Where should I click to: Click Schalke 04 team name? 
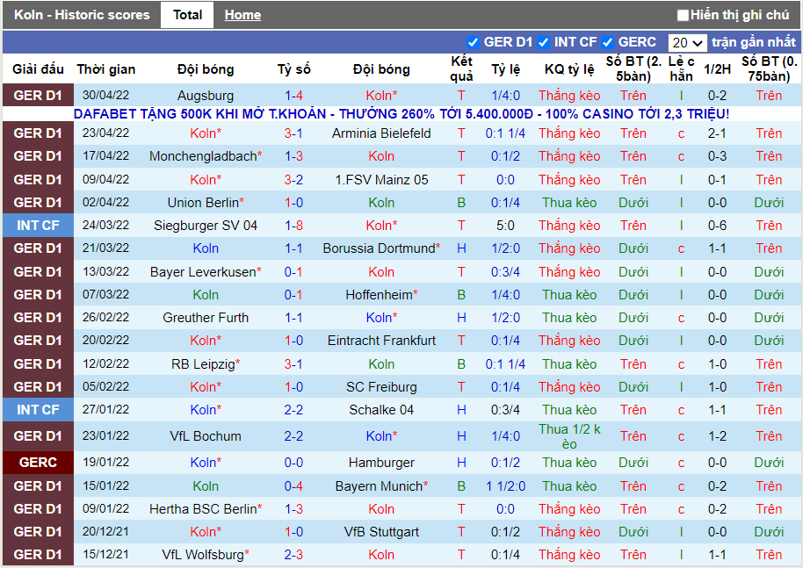tap(381, 409)
